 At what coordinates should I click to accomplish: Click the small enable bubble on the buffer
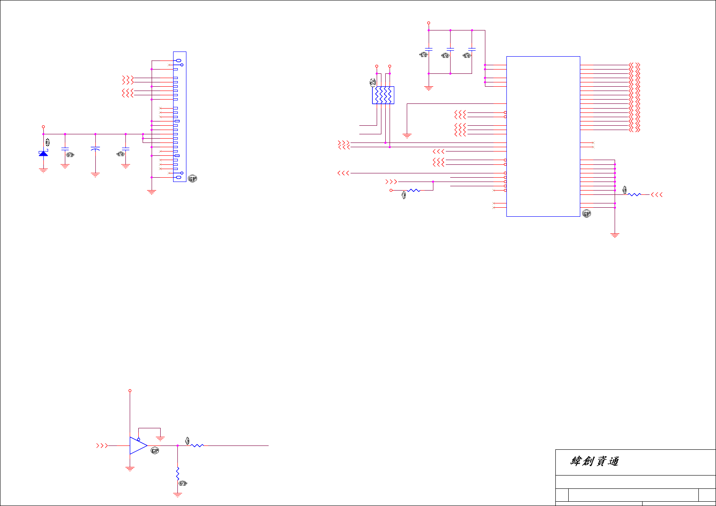pyautogui.click(x=138, y=439)
